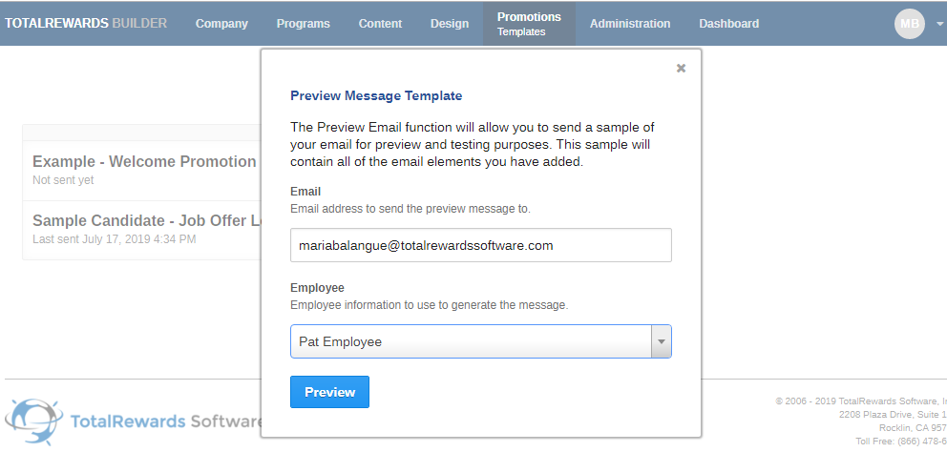Click the TOTALREWARDS BUILDER brand title

pos(86,24)
